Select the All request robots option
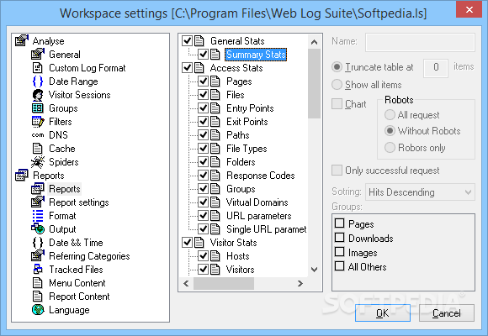This screenshot has width=488, height=336. coord(390,115)
